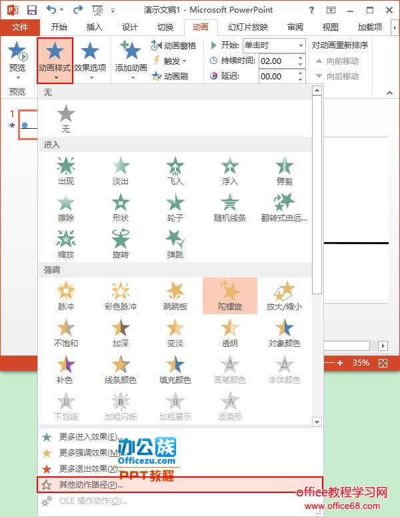Show more ribbon tabs arrow
The image size is (400, 517).
(x=395, y=27)
